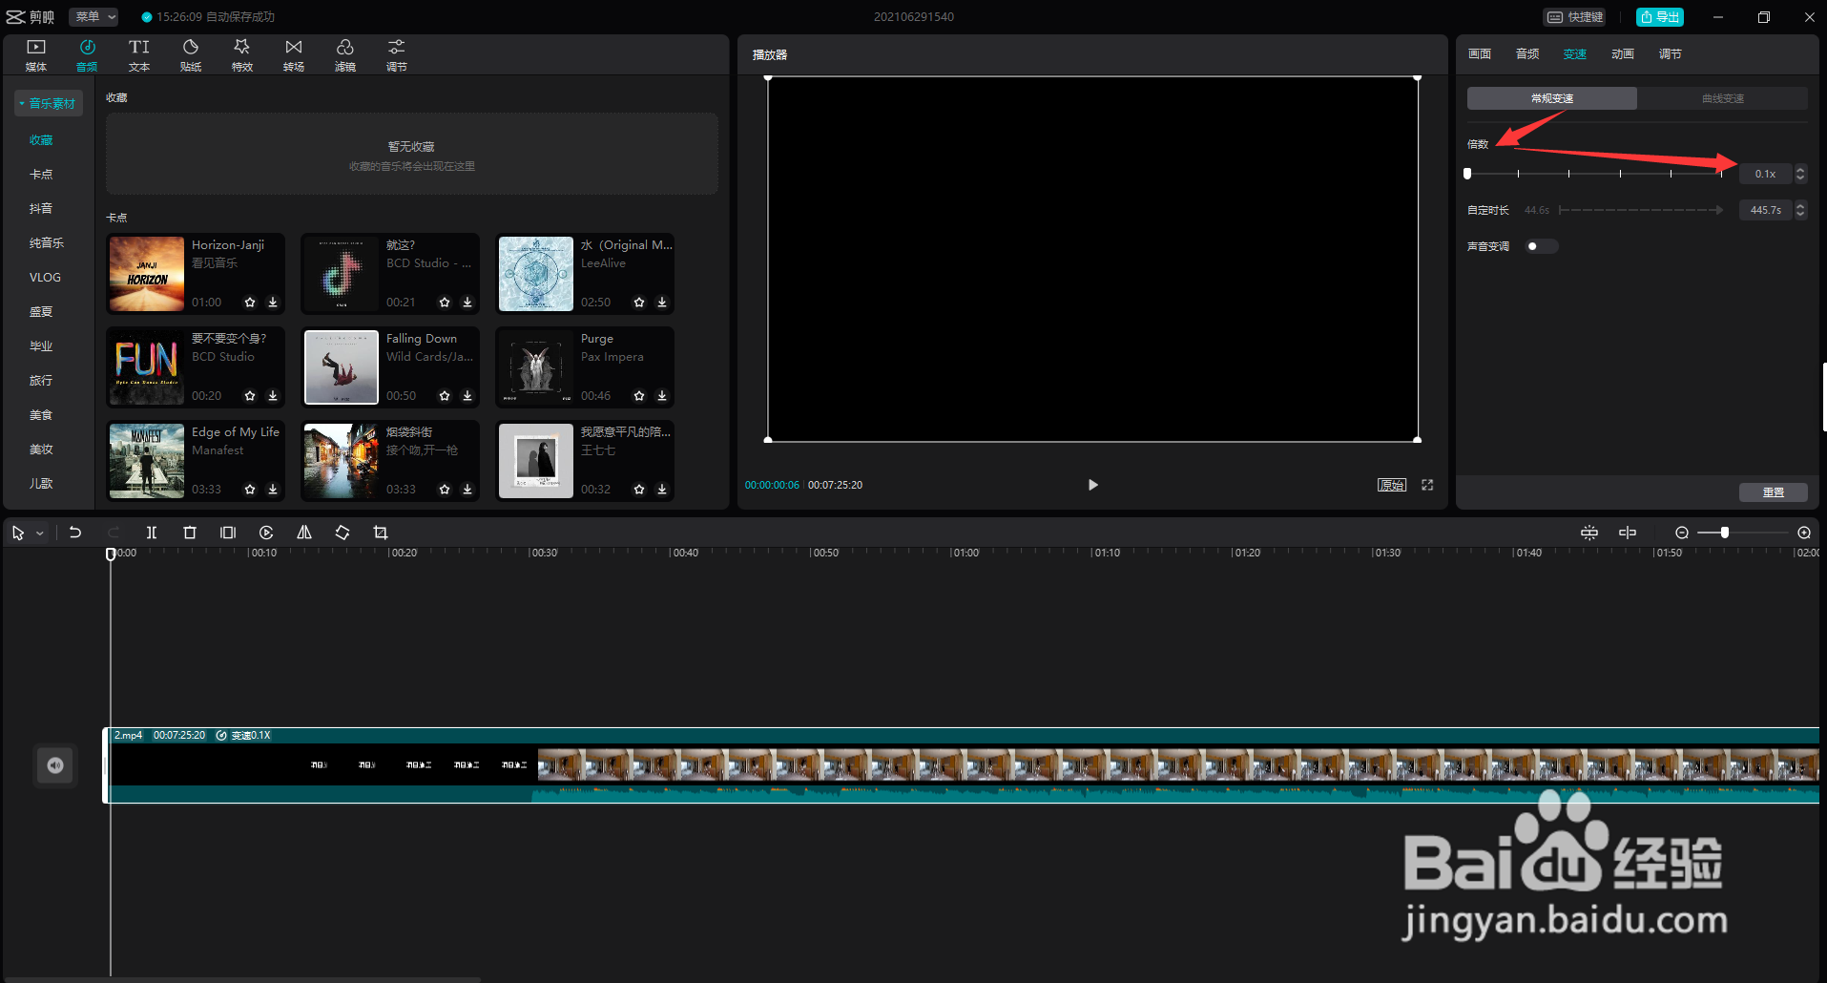
Task: Click the timeline playhead marker at 00:00
Action: tap(111, 554)
